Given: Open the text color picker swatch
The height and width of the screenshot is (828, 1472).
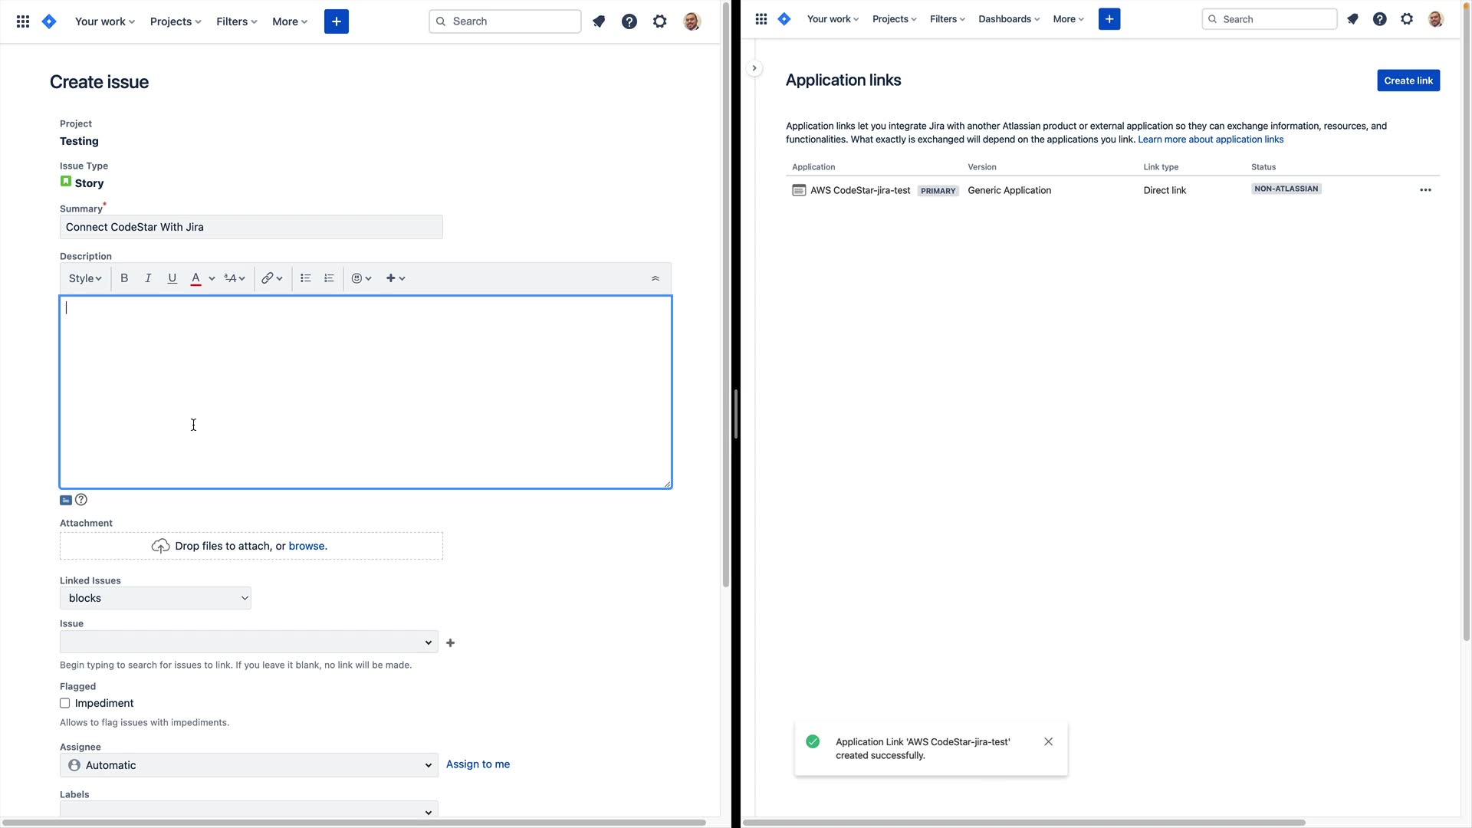Looking at the screenshot, I should (x=196, y=278).
